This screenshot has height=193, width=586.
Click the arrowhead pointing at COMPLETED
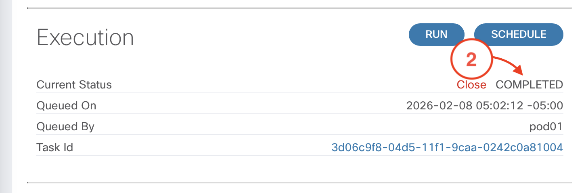point(519,72)
